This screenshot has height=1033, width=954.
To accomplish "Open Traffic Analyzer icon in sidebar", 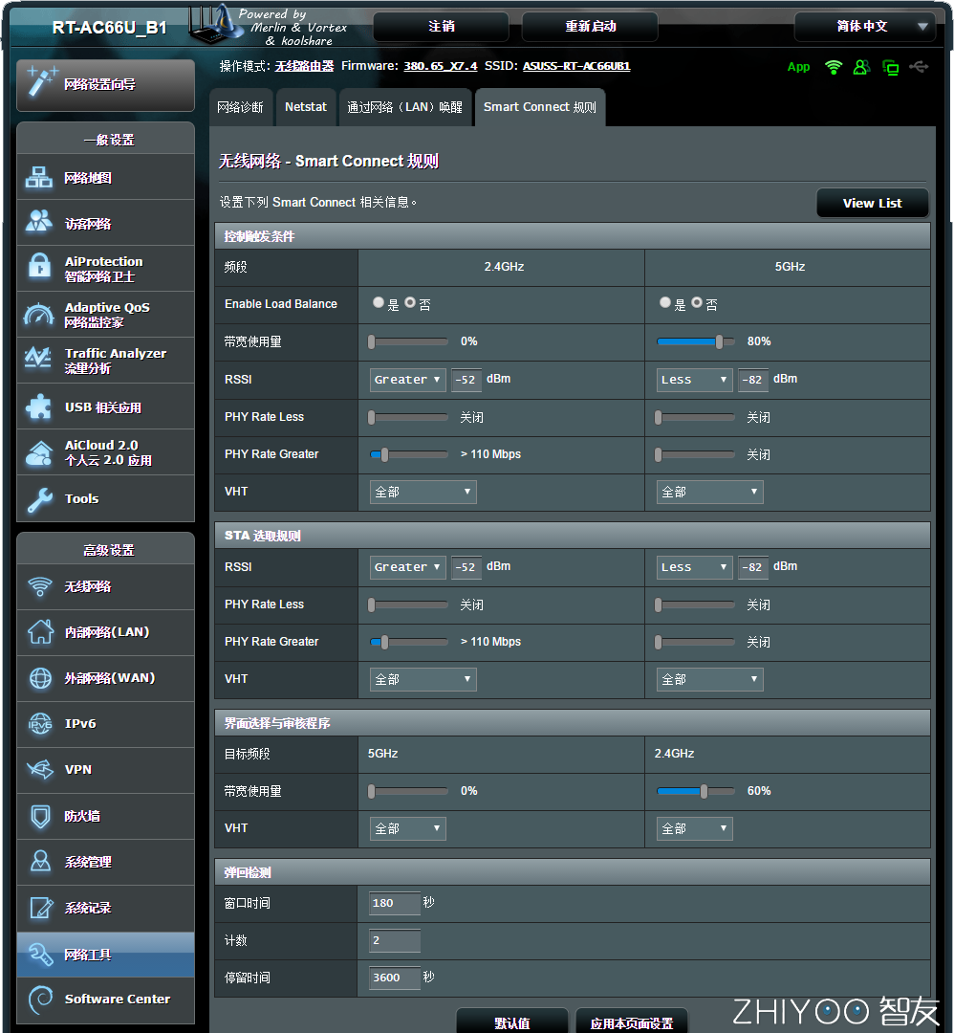I will click(x=39, y=360).
